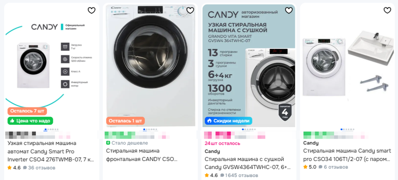Screen dimensions: 398x180
Task: Click the washer with black door product image
Action: tap(150, 66)
